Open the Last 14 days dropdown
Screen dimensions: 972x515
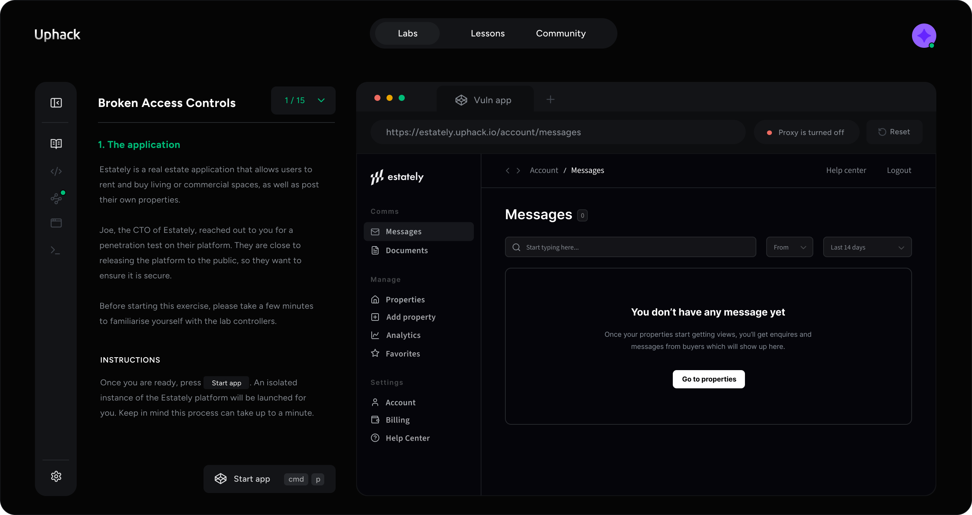(867, 247)
